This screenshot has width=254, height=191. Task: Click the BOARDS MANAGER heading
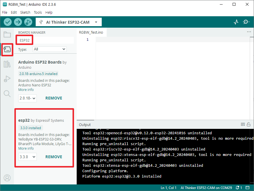(x=32, y=32)
